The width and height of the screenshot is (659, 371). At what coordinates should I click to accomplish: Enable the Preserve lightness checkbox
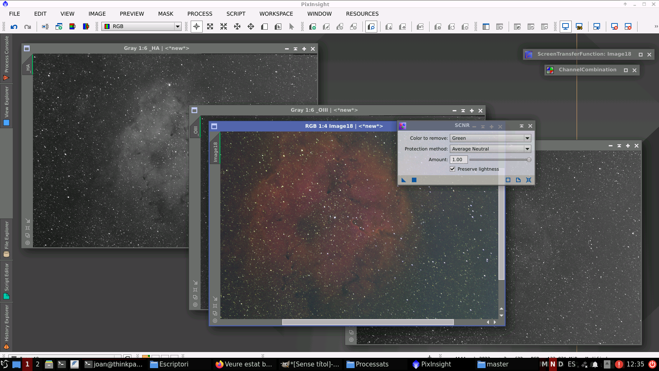(452, 169)
